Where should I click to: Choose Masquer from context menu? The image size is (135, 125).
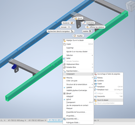coord(78,108)
